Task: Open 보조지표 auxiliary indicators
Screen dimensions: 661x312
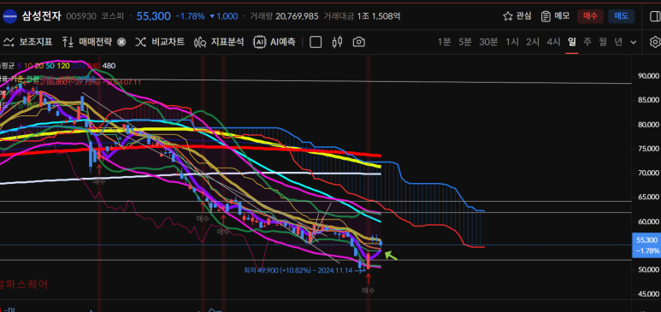Action: pyautogui.click(x=28, y=42)
